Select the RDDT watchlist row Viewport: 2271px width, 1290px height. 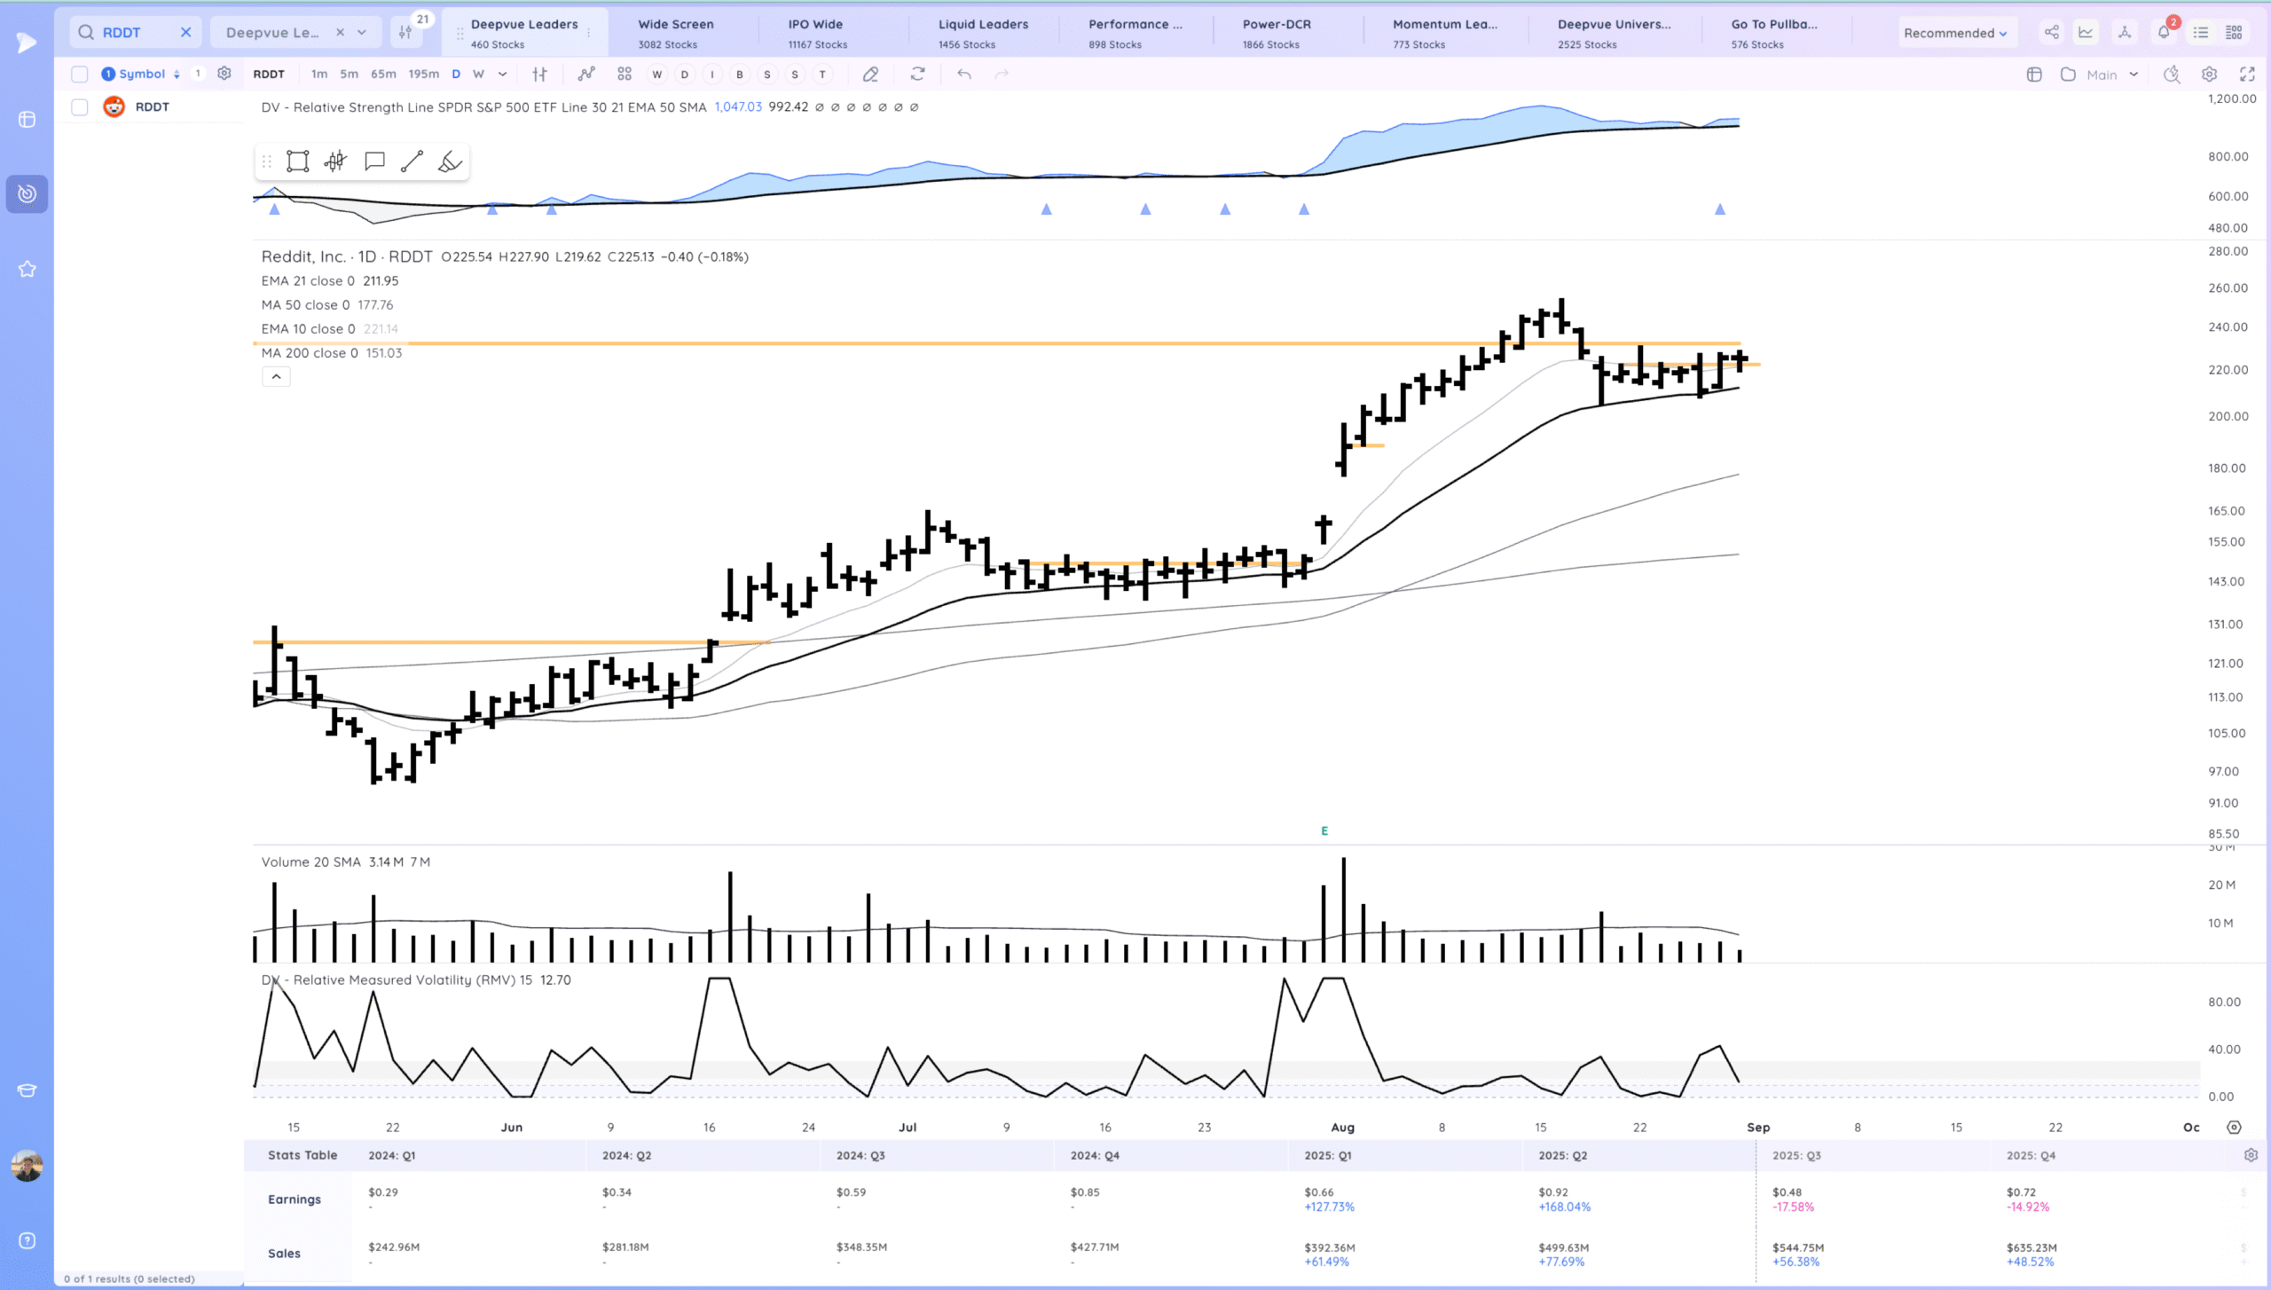point(149,106)
